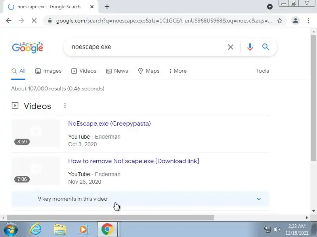
Task: Open search Tools options
Action: [262, 71]
